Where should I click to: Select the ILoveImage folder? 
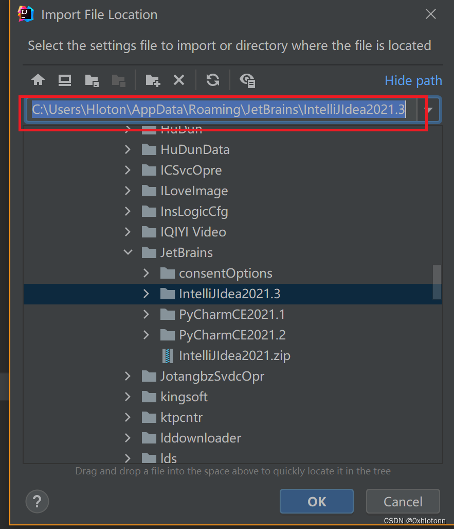pyautogui.click(x=185, y=191)
